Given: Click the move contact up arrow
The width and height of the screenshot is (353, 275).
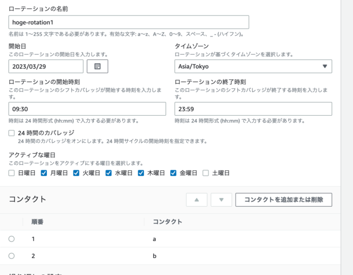Looking at the screenshot, I should (x=197, y=199).
